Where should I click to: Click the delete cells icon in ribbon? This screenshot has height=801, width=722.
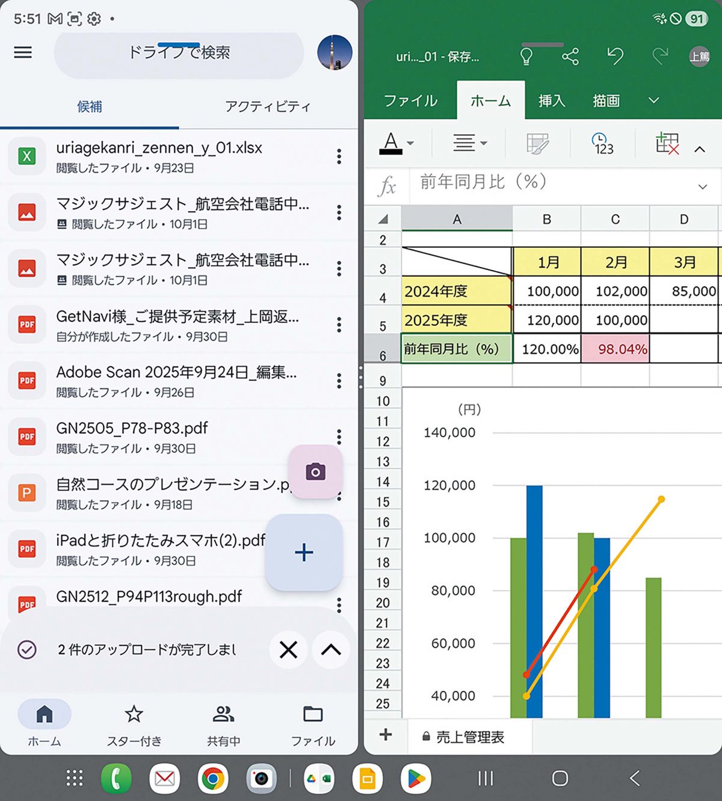coord(667,144)
